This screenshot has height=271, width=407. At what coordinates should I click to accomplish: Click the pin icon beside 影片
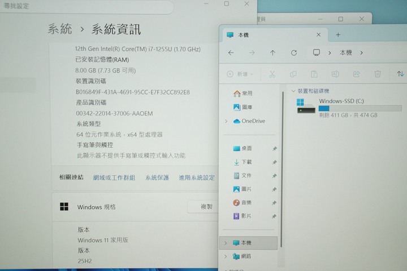pyautogui.click(x=274, y=216)
